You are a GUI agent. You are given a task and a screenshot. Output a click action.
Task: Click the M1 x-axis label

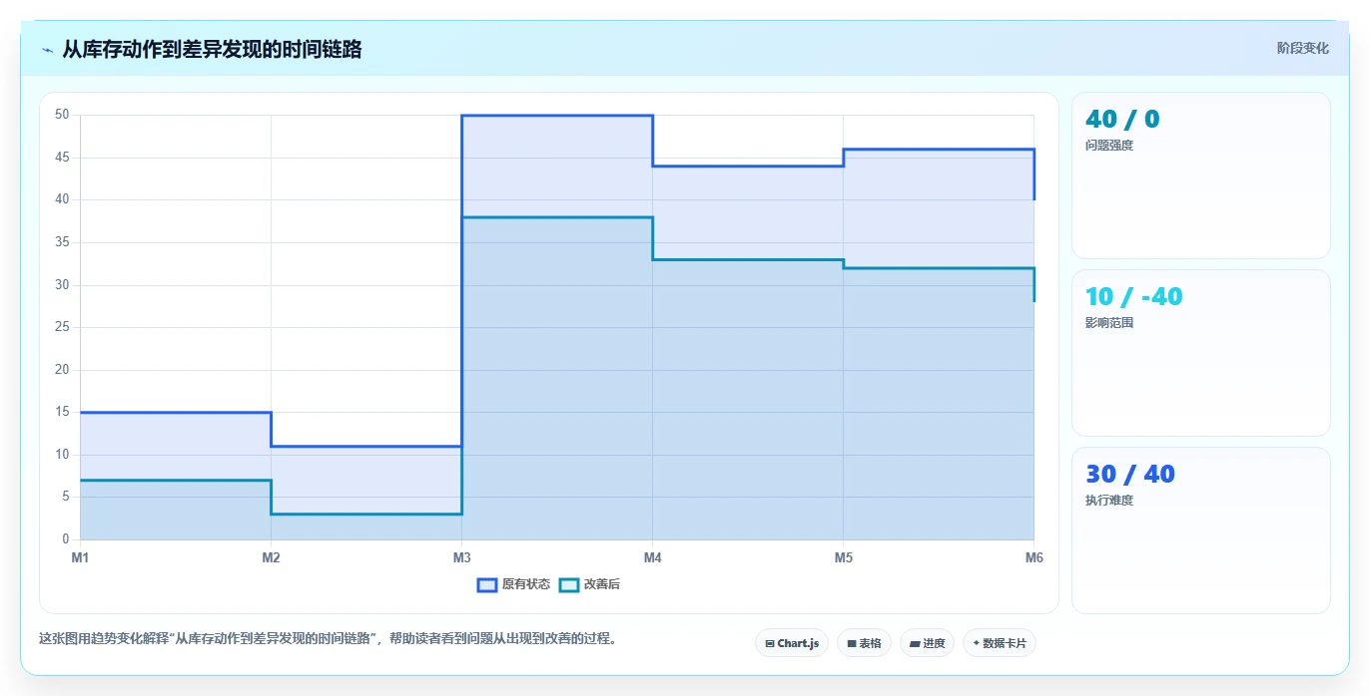pos(80,557)
